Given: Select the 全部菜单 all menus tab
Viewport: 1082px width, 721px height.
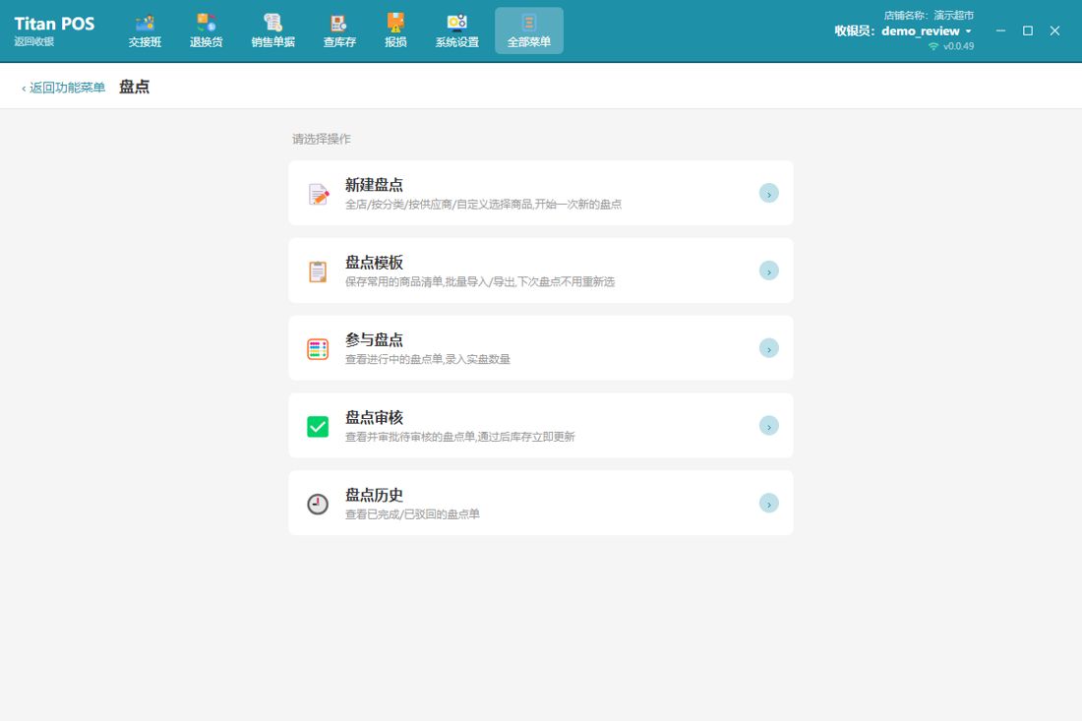Looking at the screenshot, I should (529, 31).
